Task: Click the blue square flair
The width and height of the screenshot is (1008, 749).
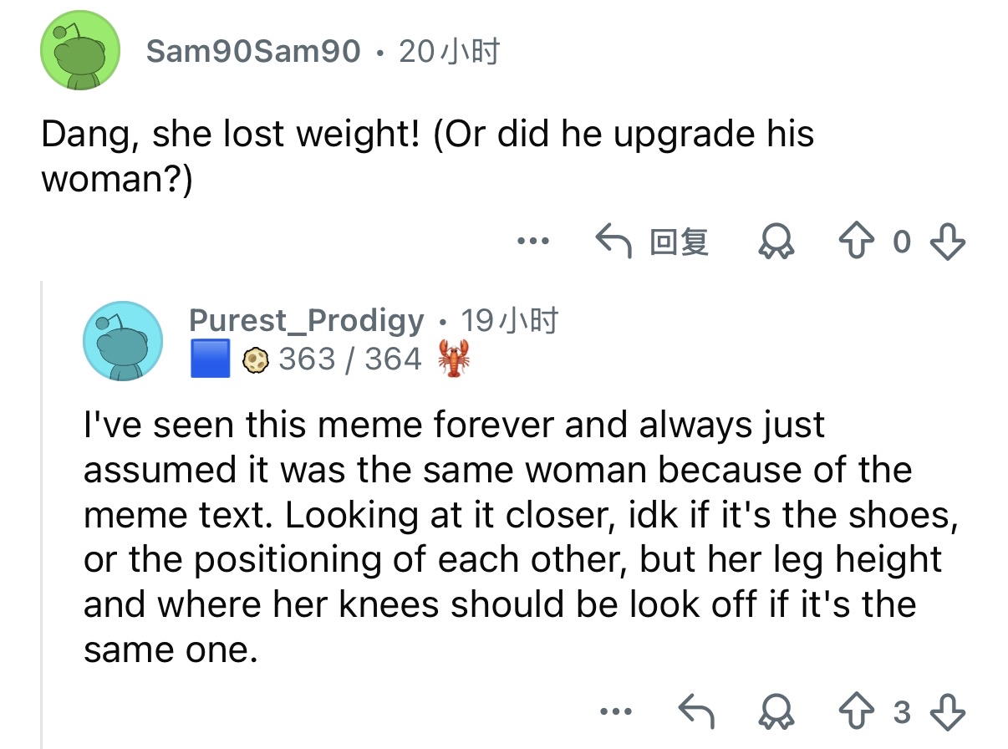Action: [x=210, y=359]
